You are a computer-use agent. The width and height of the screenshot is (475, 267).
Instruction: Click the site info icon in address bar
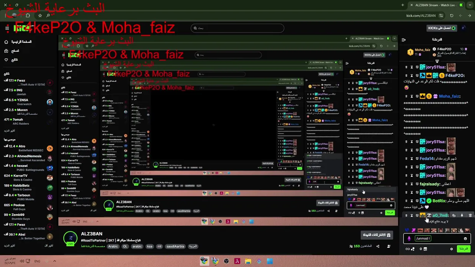tap(441, 16)
